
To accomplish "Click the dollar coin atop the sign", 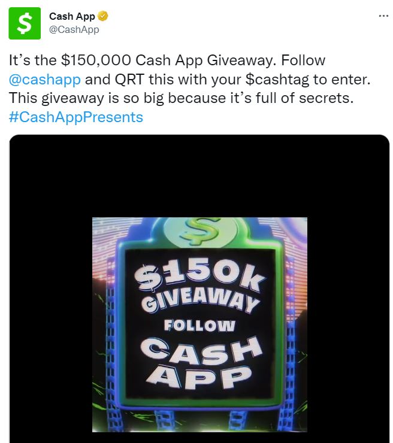I will tap(200, 231).
